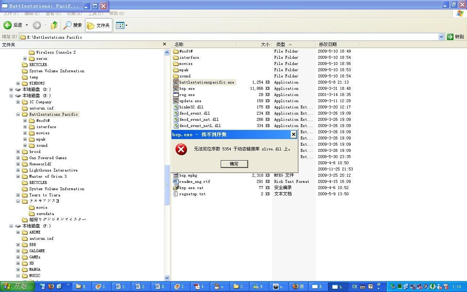This screenshot has width=467, height=292.
Task: Click the Up folder level icon
Action: 54,25
